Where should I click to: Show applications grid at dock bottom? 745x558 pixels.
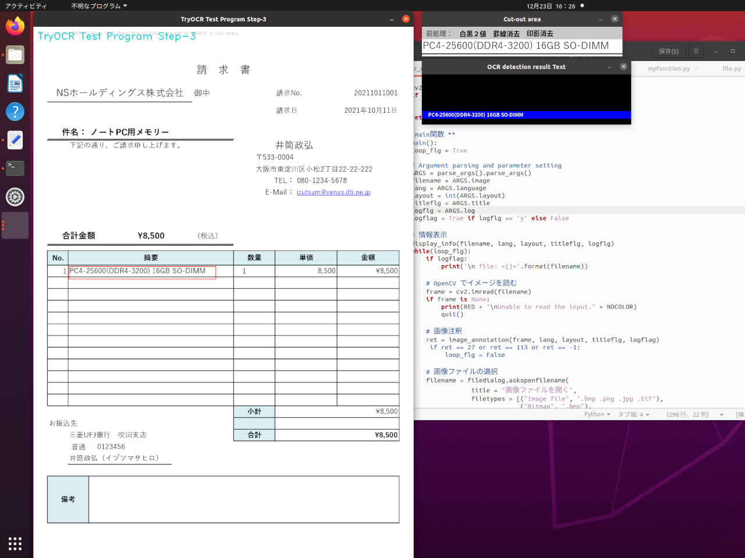pyautogui.click(x=15, y=543)
